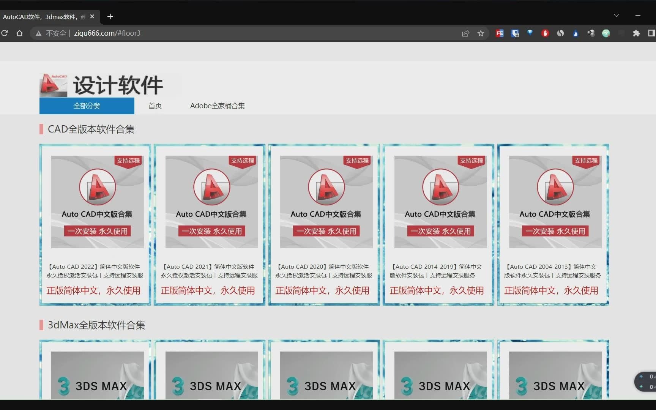This screenshot has height=410, width=656.
Task: Refresh the page using the reload icon
Action: 5,33
